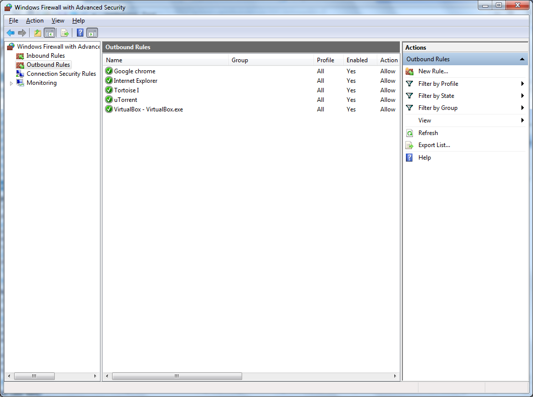Image resolution: width=533 pixels, height=397 pixels.
Task: Toggle the Show/Hide Console Tree icon
Action: click(x=50, y=33)
